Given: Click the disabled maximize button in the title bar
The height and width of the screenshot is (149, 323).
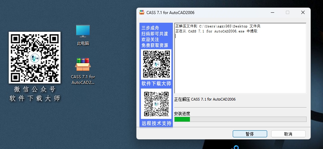Looking at the screenshot, I should 288,12.
